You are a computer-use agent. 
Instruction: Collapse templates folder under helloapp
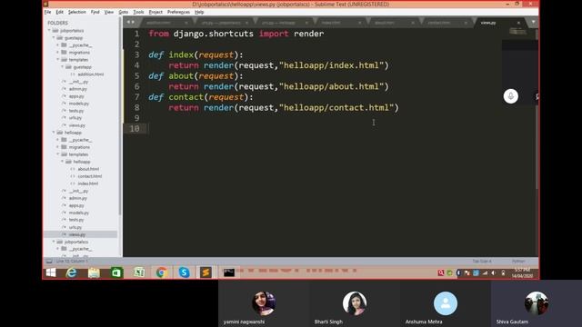point(58,154)
